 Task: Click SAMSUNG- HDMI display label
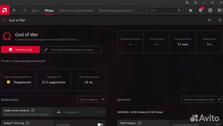pyautogui.click(x=140, y=112)
